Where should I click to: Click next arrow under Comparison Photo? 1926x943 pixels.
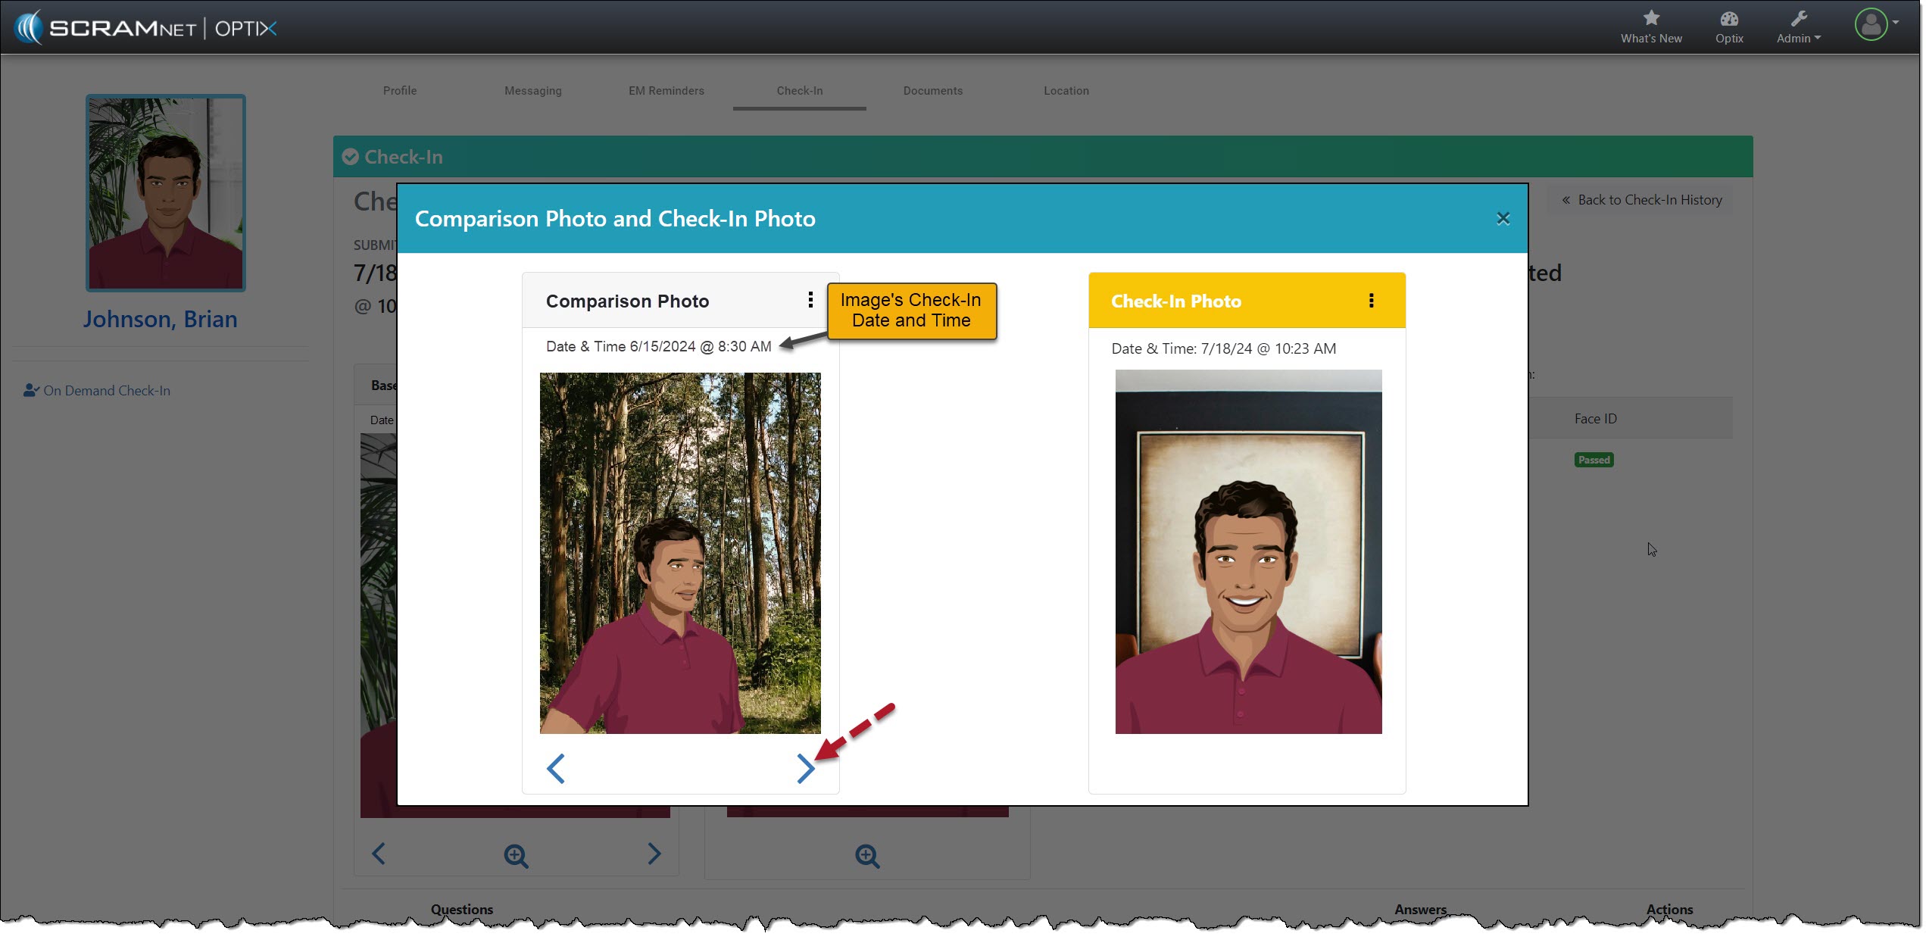pos(804,768)
